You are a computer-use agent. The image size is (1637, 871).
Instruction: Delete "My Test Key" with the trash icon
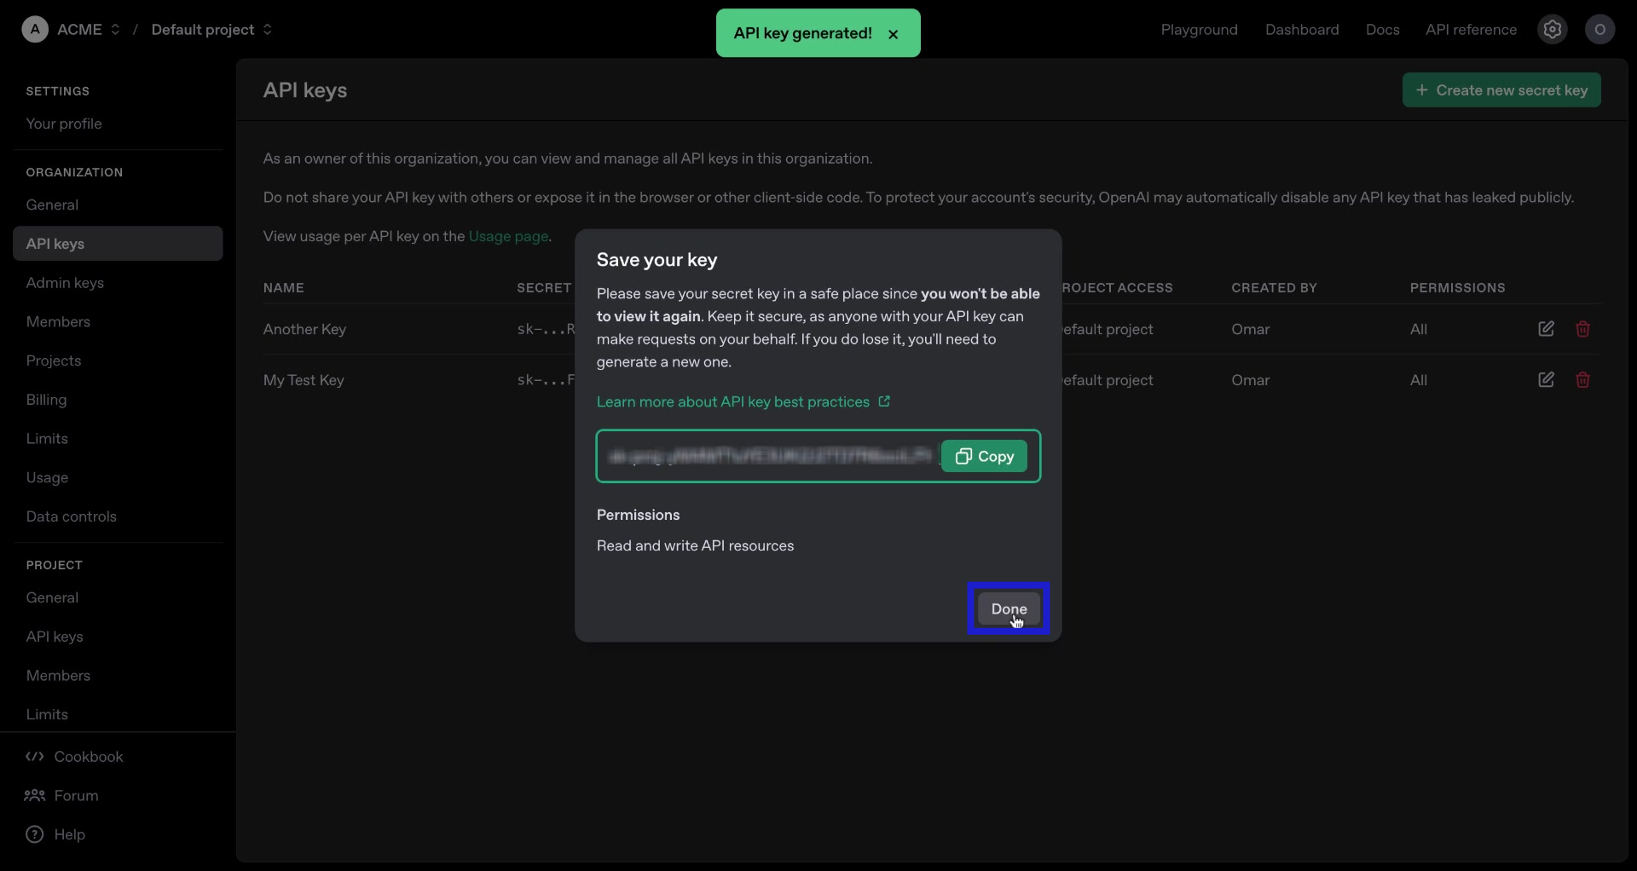pyautogui.click(x=1584, y=380)
